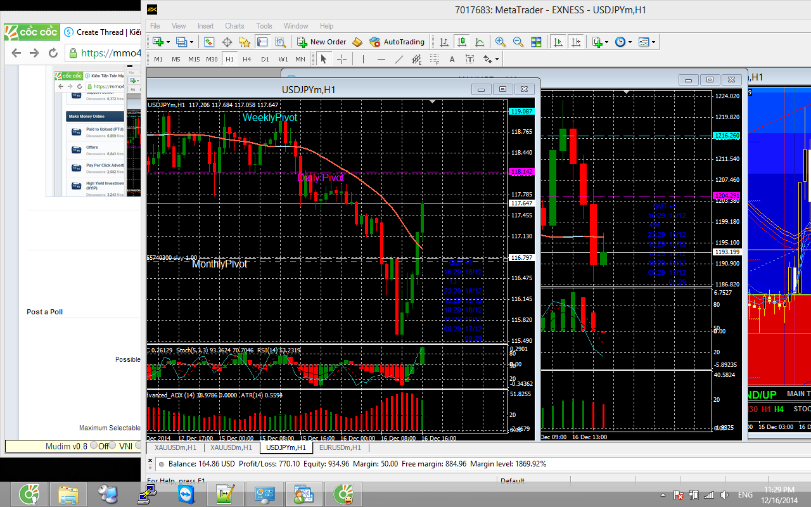811x507 pixels.
Task: Select the crosshair tool
Action: click(x=342, y=59)
